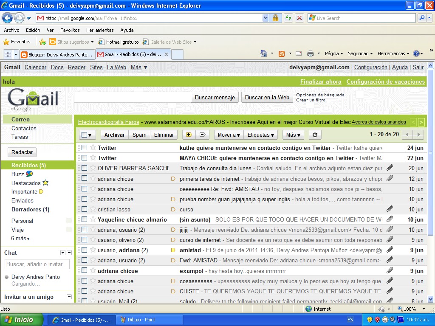Image resolution: width=435 pixels, height=326 pixels.
Task: Open the address bar URL history dropdown
Action: click(x=266, y=18)
